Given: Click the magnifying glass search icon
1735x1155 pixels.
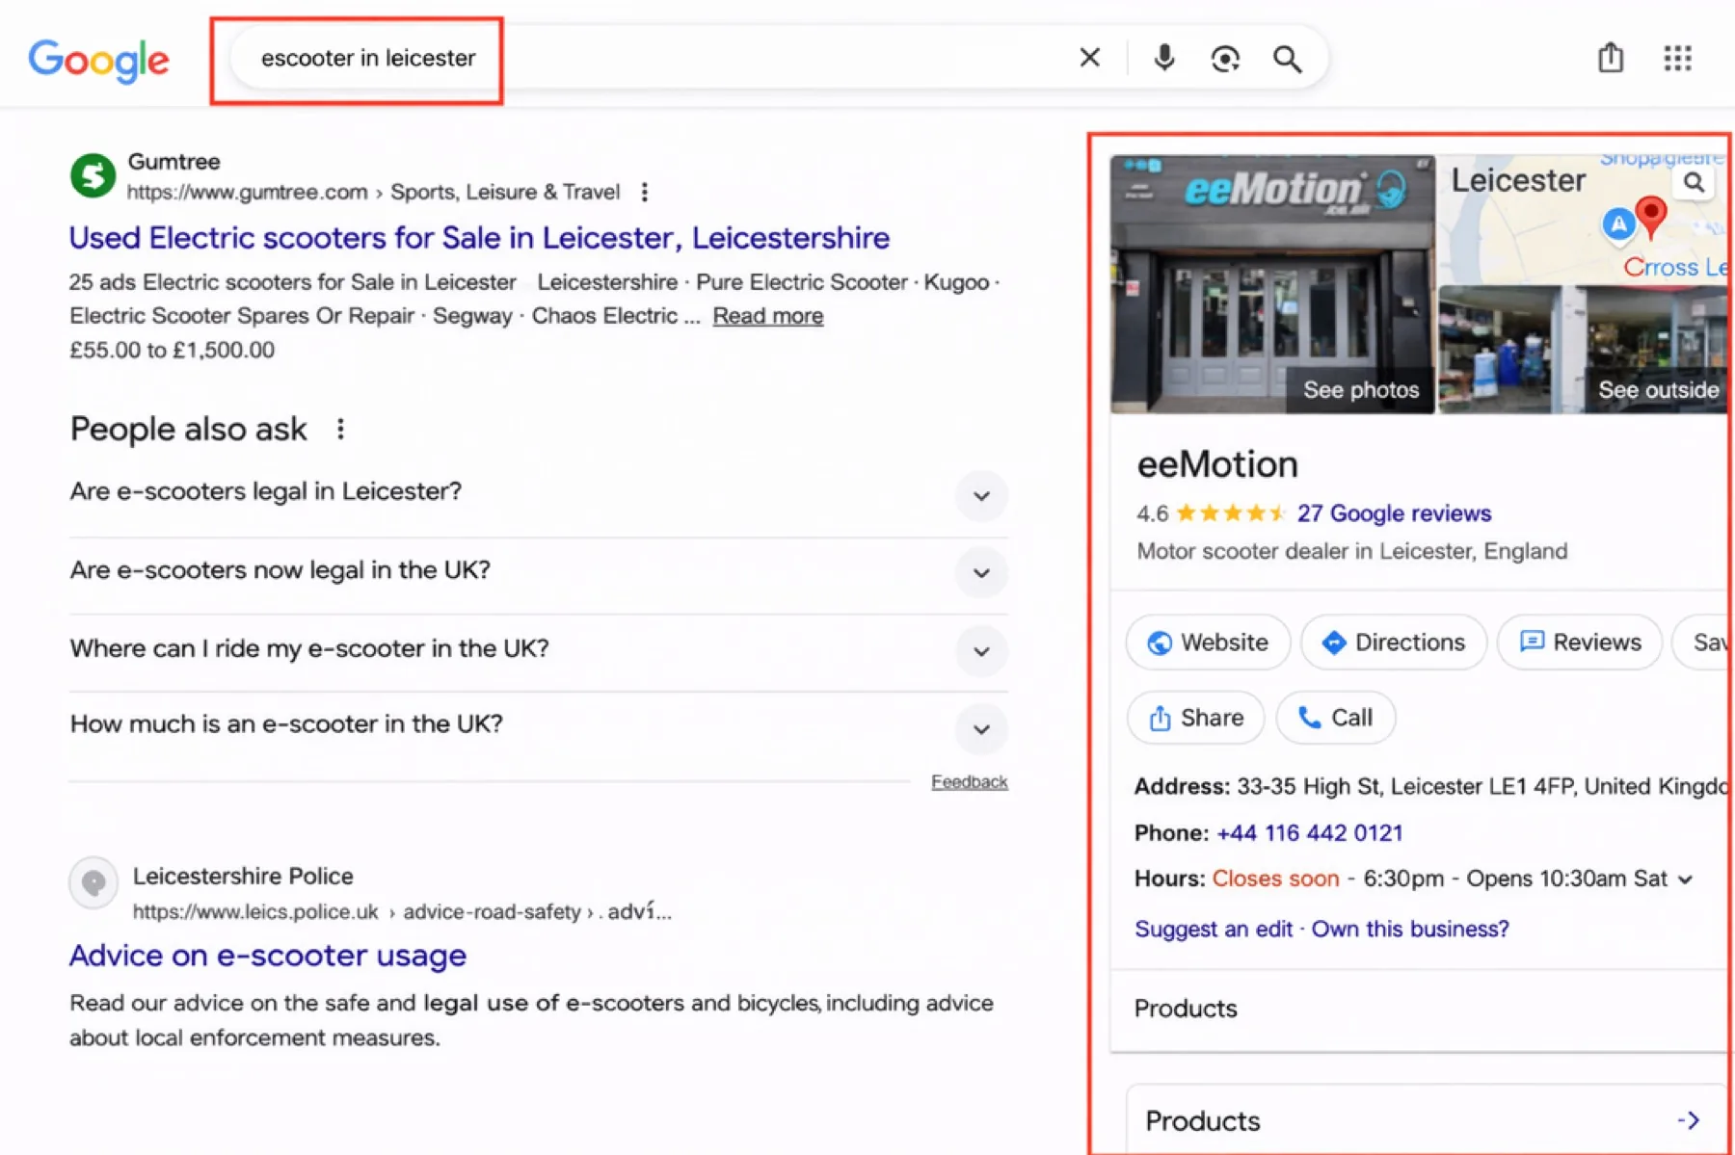Looking at the screenshot, I should tap(1288, 59).
